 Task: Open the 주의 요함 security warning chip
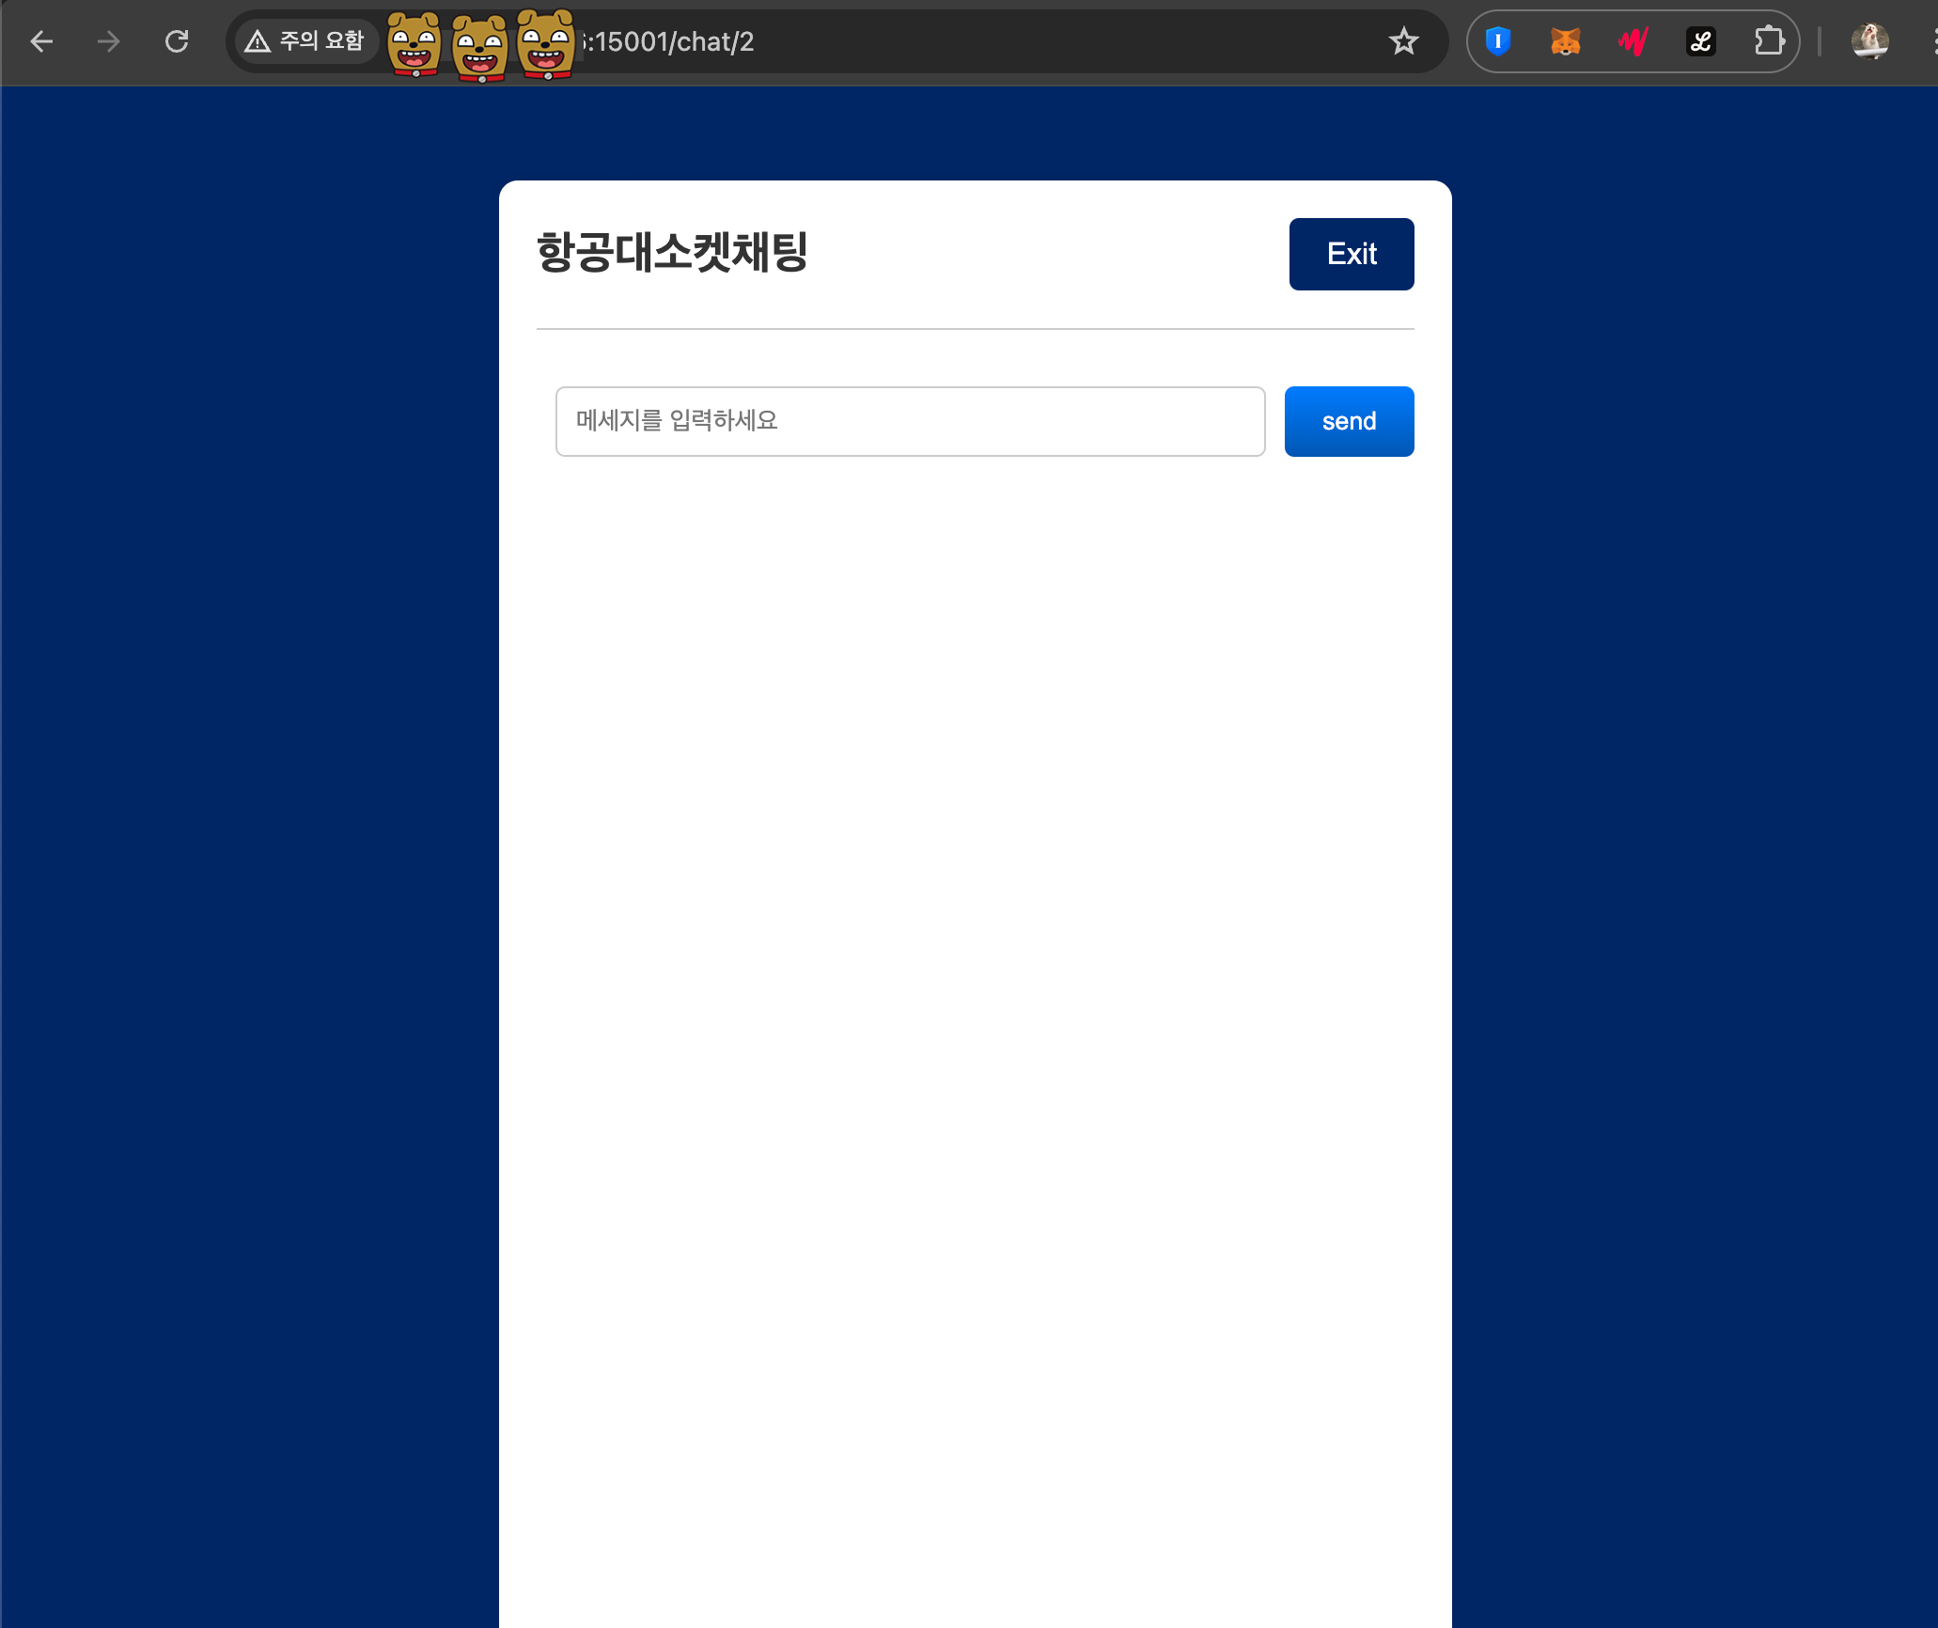[x=305, y=41]
